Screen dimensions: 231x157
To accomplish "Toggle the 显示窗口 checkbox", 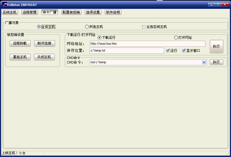I will pos(184,51).
